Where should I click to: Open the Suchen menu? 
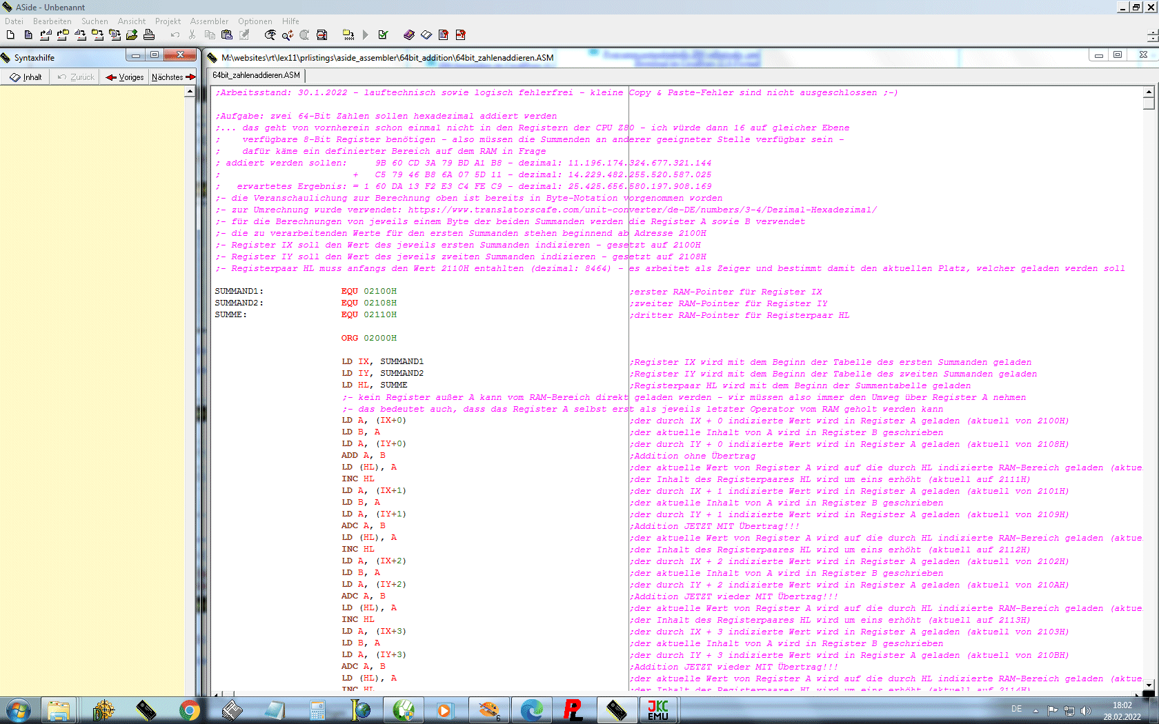[x=95, y=21]
